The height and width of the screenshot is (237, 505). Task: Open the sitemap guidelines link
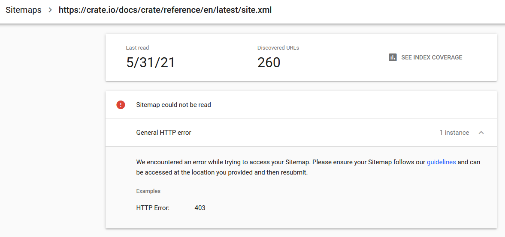[x=441, y=162]
